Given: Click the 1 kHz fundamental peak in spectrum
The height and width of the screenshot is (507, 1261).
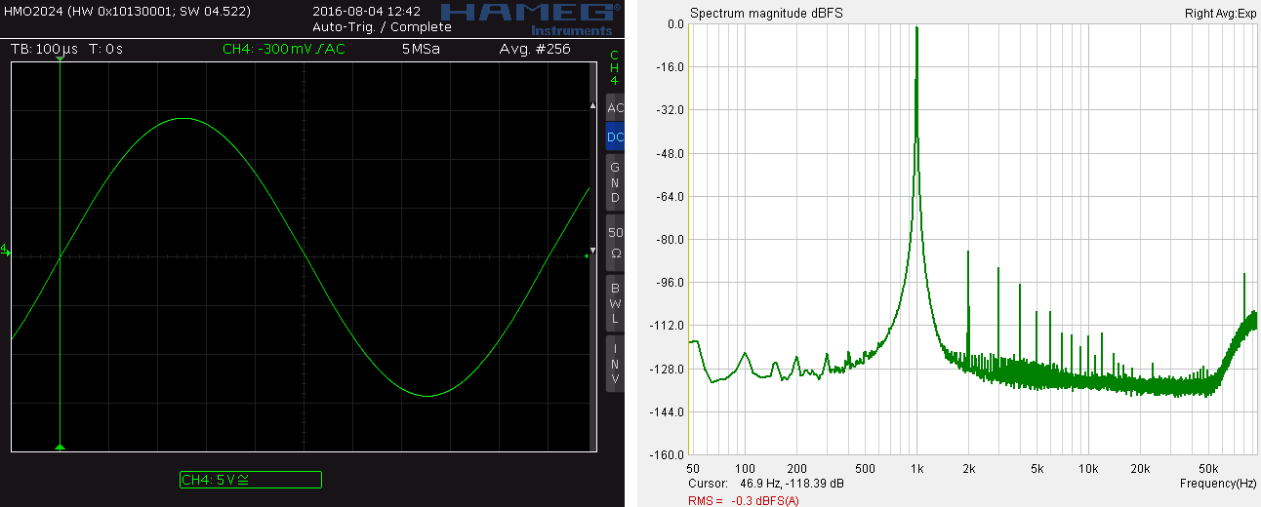Looking at the screenshot, I should coord(916,29).
